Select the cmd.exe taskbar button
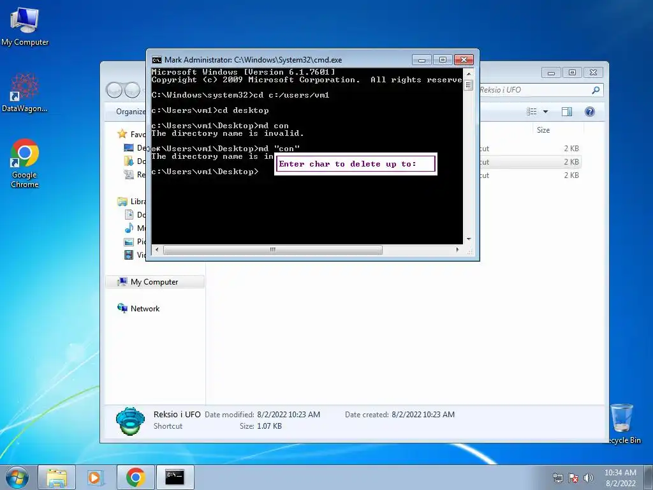 [175, 477]
